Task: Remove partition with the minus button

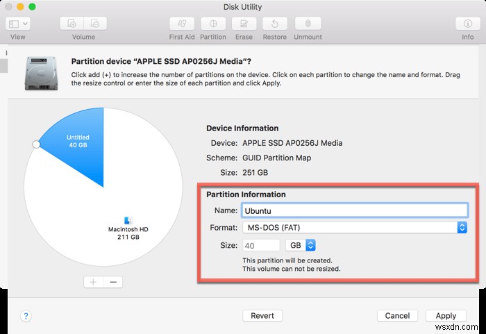Action: point(113,282)
